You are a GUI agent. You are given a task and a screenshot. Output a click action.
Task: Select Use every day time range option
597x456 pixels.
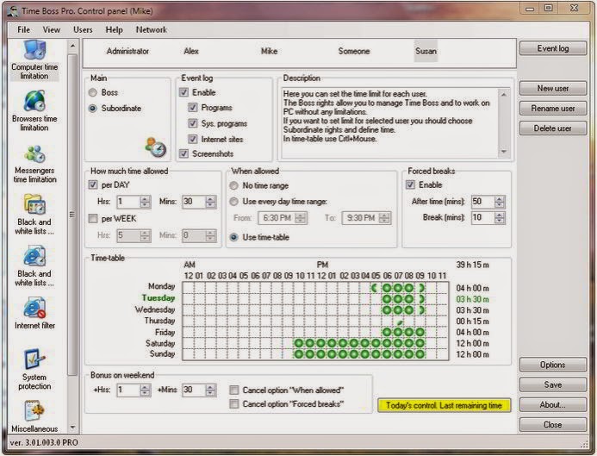tap(233, 202)
